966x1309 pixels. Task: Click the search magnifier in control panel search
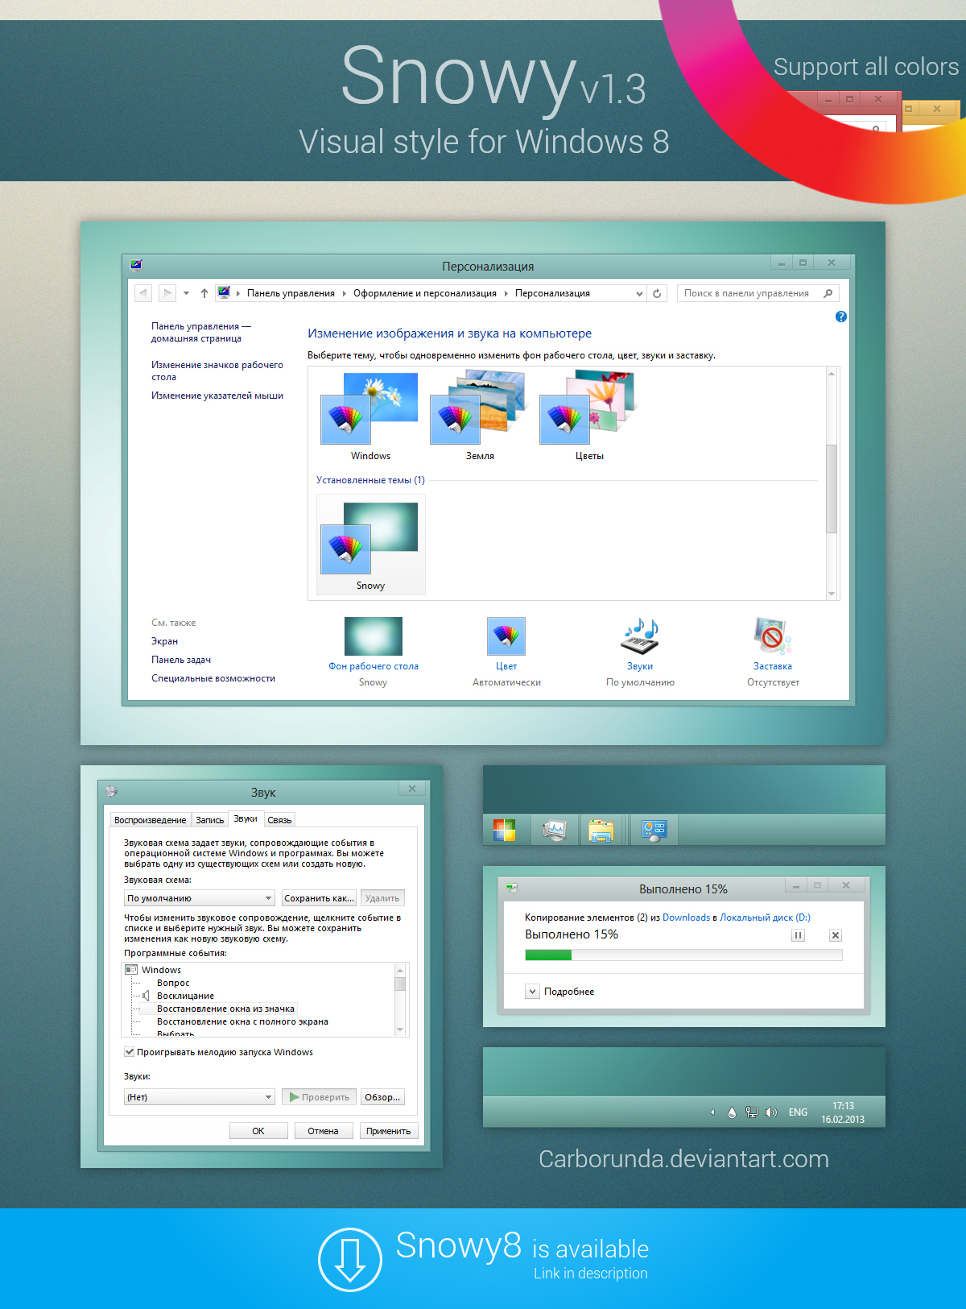828,293
